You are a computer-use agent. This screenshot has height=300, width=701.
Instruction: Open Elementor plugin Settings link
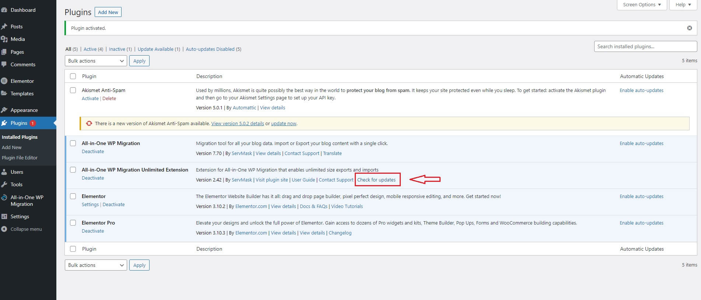point(90,204)
